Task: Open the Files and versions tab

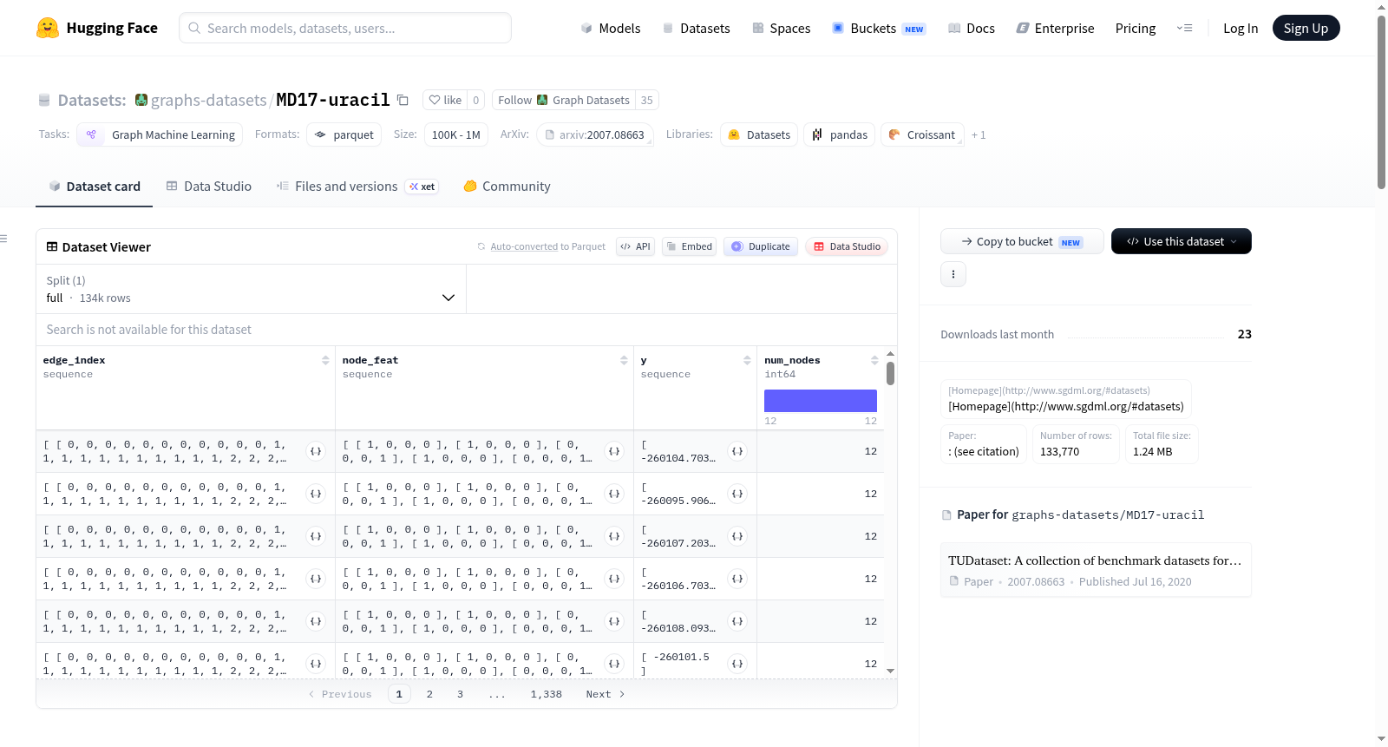Action: (357, 187)
